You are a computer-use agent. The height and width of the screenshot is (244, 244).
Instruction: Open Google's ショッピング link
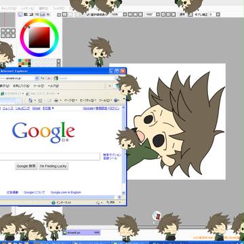pyautogui.click(x=22, y=108)
